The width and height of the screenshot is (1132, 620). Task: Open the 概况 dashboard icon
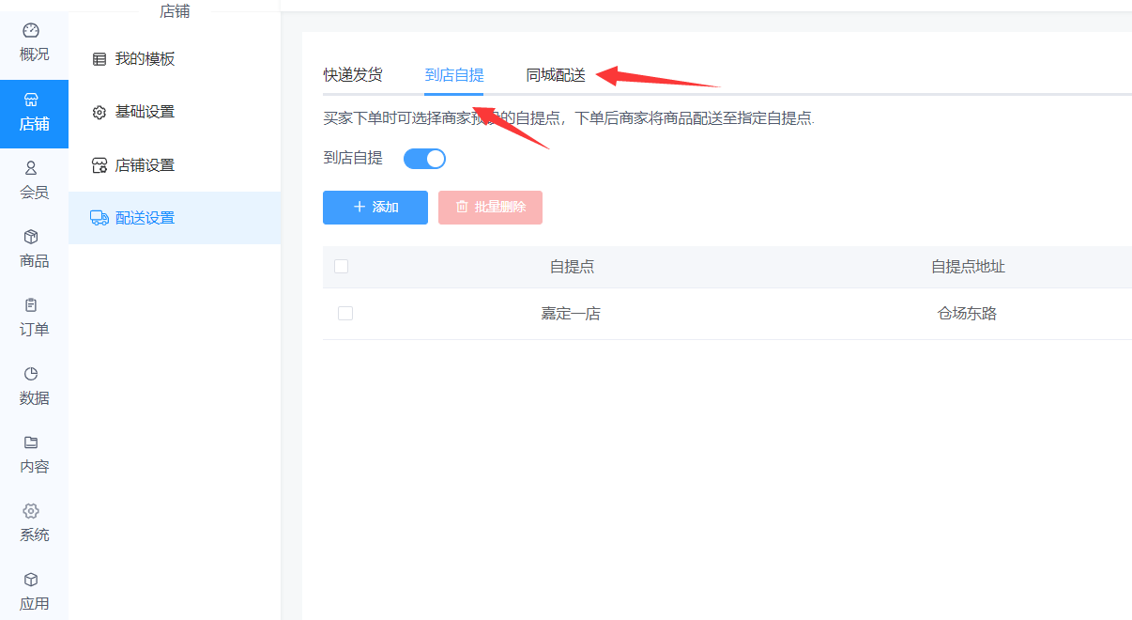[31, 31]
